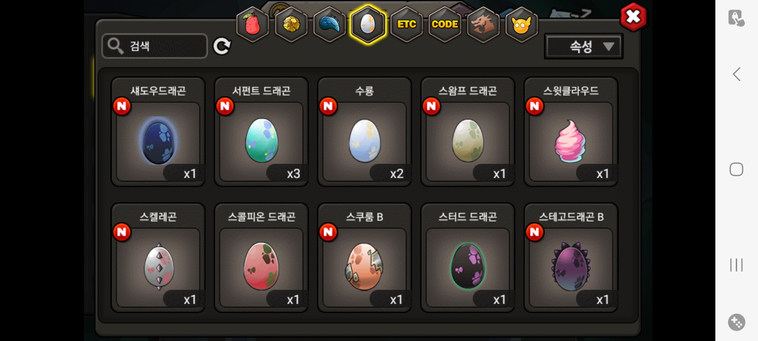The image size is (758, 341).
Task: Pick the 스테고드래곤 B purple egg
Action: click(x=571, y=258)
